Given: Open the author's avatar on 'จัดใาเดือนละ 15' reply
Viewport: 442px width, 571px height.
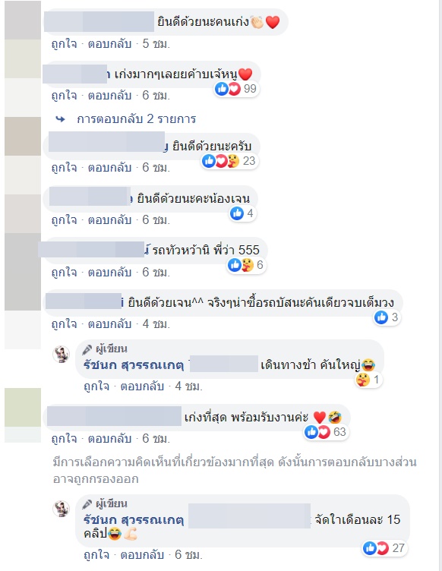Looking at the screenshot, I should pos(62,509).
